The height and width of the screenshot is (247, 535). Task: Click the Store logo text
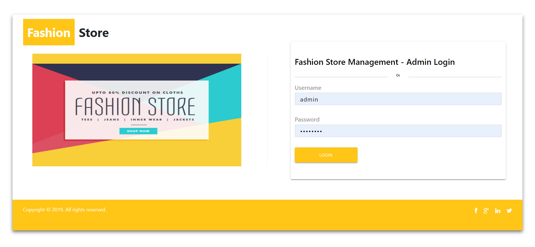point(94,33)
